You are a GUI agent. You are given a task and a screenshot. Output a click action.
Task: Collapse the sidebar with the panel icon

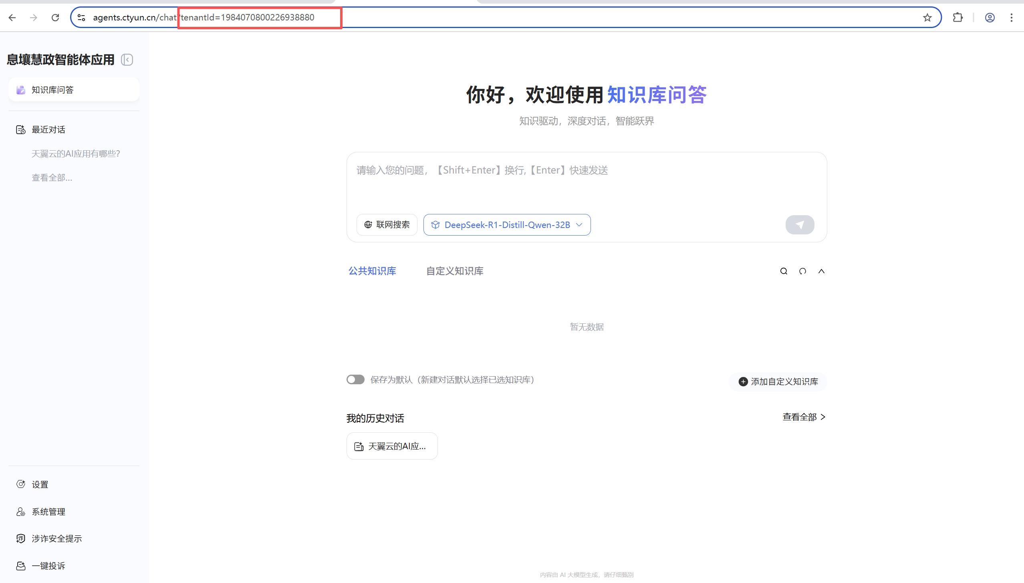click(x=127, y=60)
